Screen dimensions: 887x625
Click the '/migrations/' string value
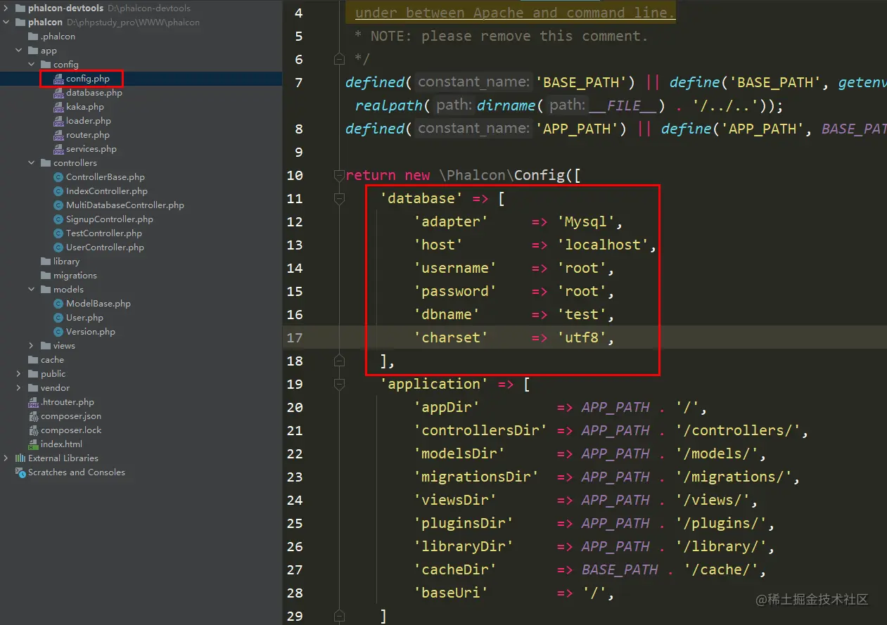click(x=734, y=477)
